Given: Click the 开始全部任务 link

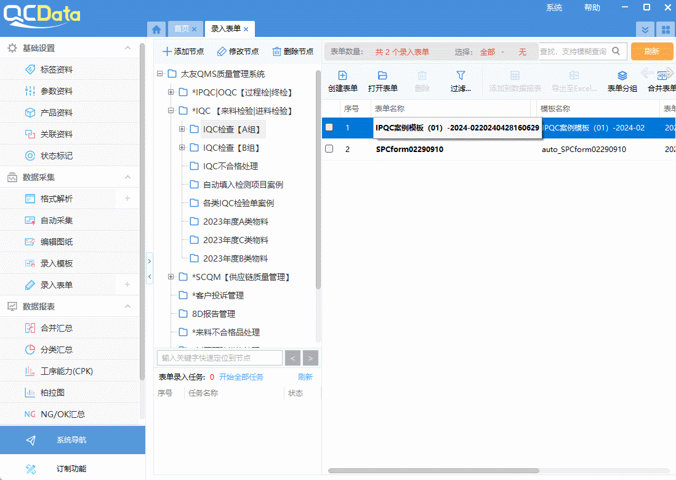Looking at the screenshot, I should pyautogui.click(x=241, y=377).
